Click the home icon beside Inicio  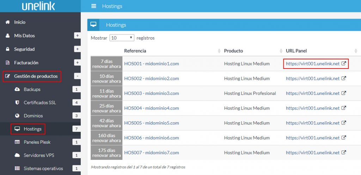(8, 22)
